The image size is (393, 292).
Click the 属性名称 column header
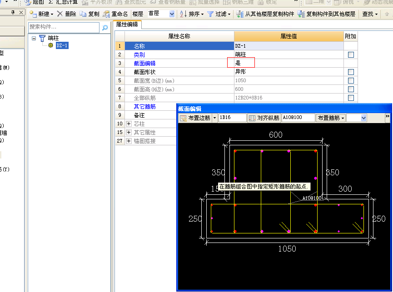[x=179, y=36]
